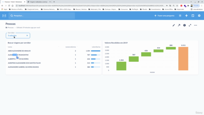Viewport: 204px width, 115px height.
Task: Close the Pessoas - Painel Metabase tab
Action: tap(25, 2)
